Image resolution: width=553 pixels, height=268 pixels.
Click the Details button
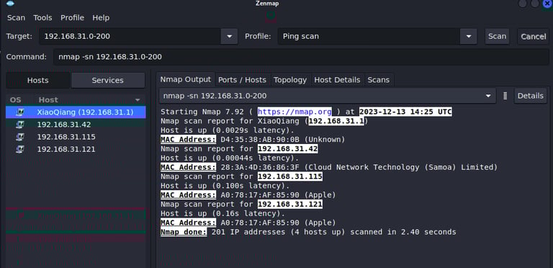click(531, 96)
